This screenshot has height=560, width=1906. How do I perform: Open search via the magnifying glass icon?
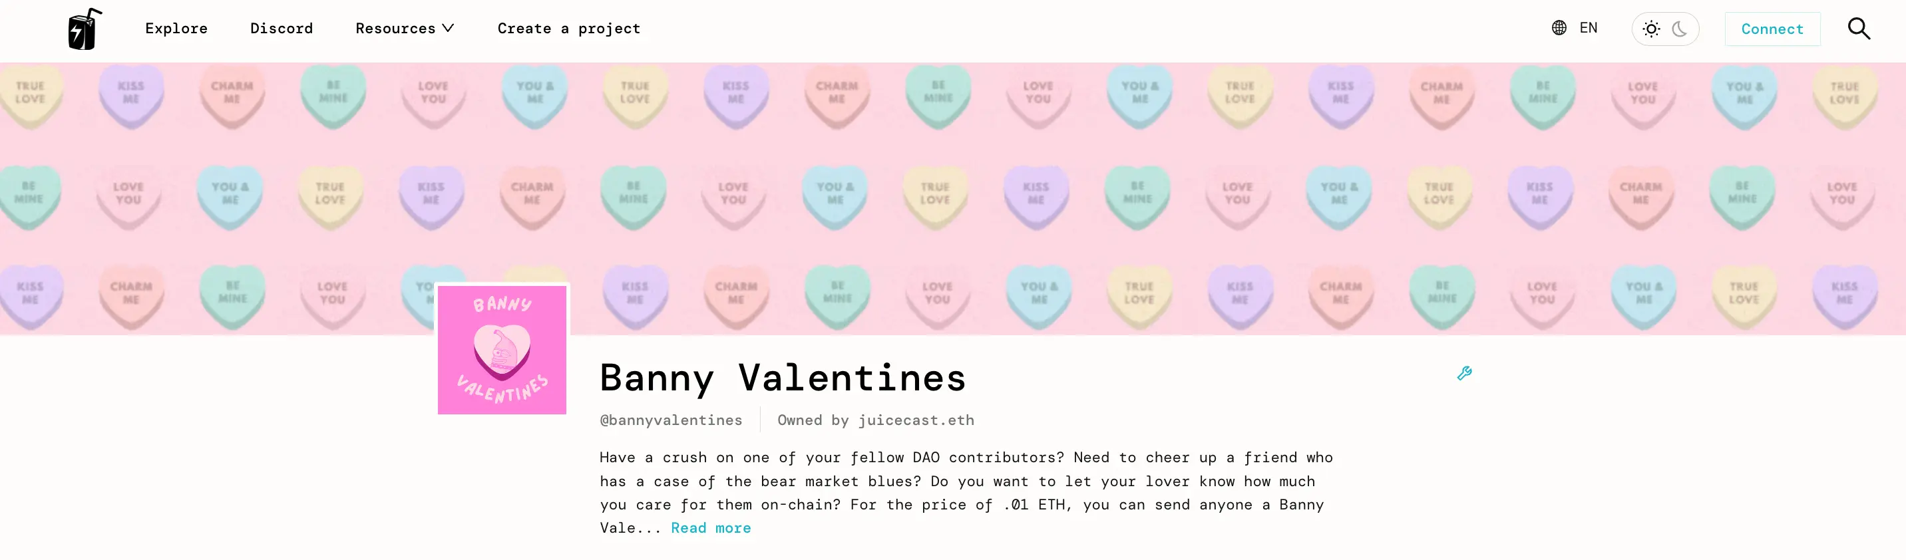pyautogui.click(x=1859, y=29)
